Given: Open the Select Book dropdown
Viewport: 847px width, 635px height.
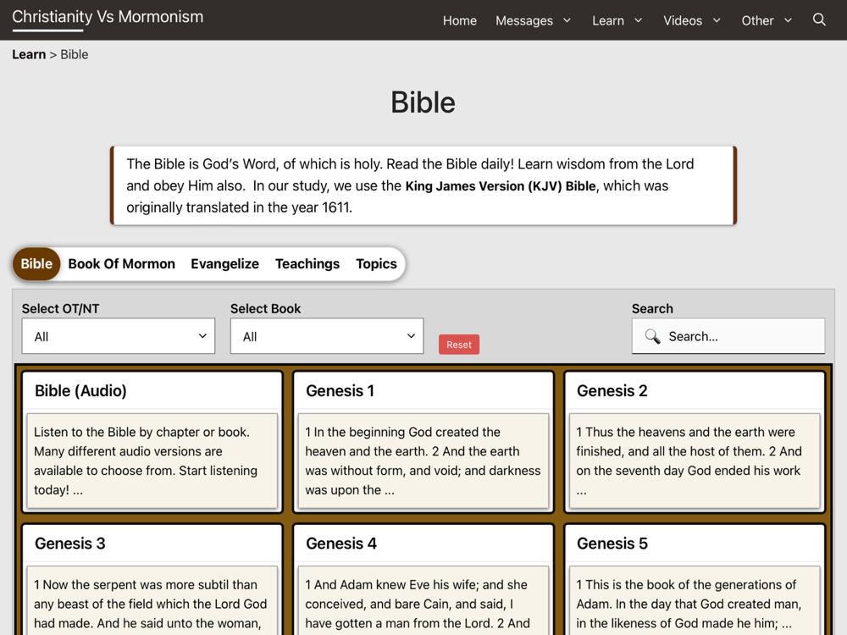Looking at the screenshot, I should [x=327, y=336].
